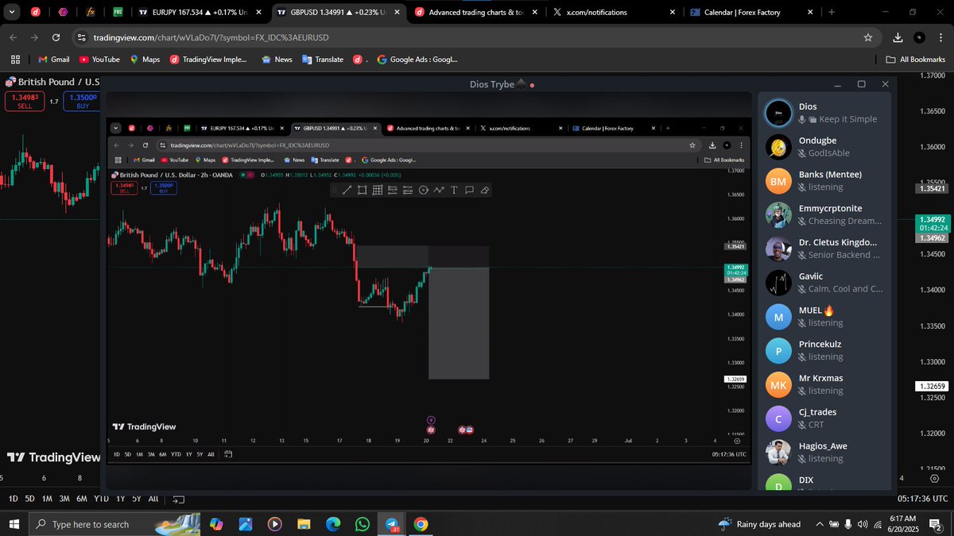The height and width of the screenshot is (536, 954).
Task: Select participant Gaviic
Action: [x=825, y=283]
